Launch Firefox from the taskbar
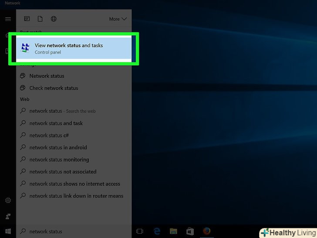Screen dimensions: 317x238 pos(206,231)
